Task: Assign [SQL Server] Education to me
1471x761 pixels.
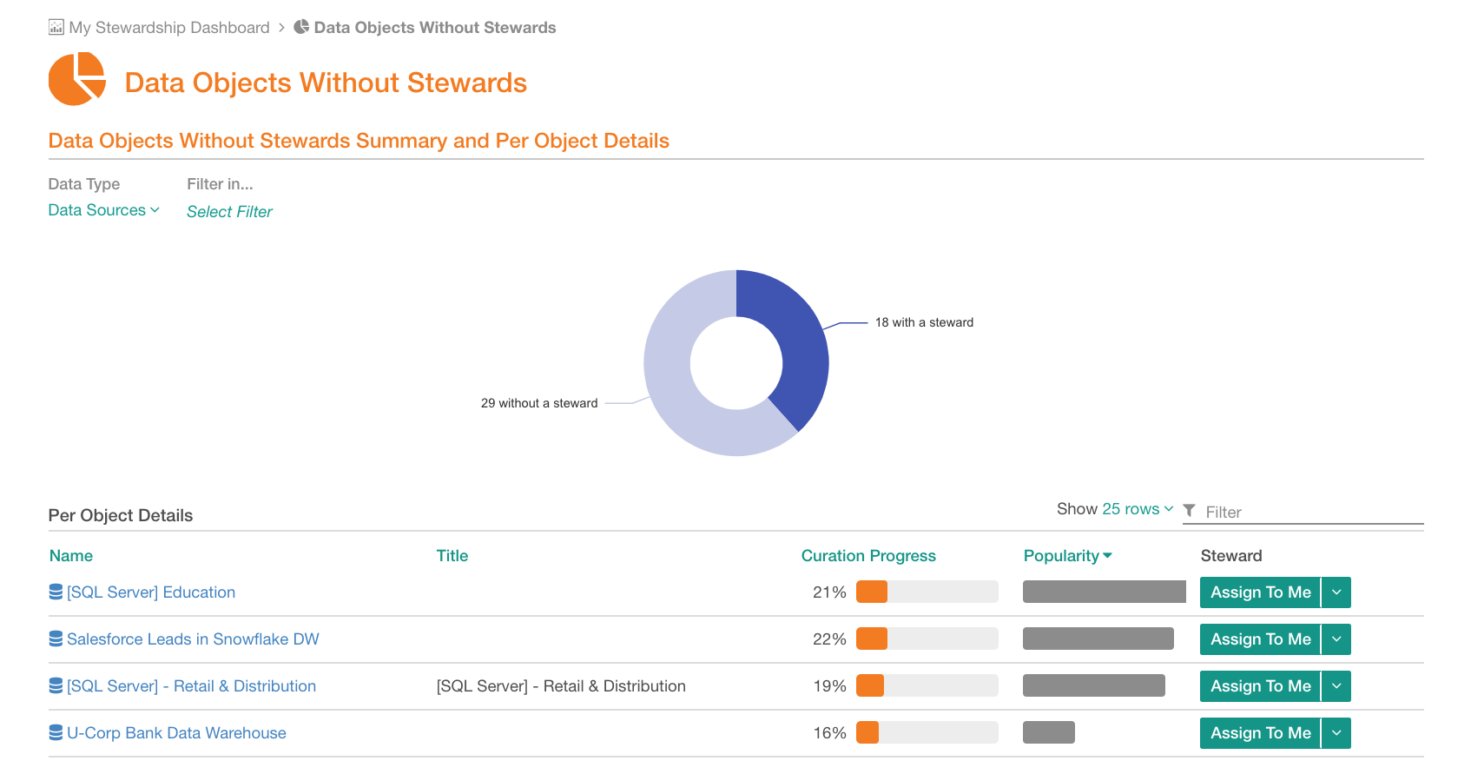Action: [x=1260, y=592]
